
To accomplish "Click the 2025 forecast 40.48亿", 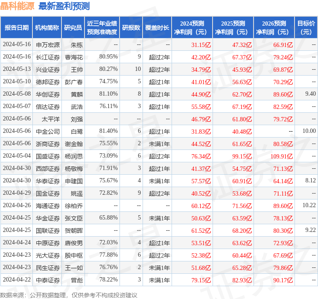I will 242,132.
